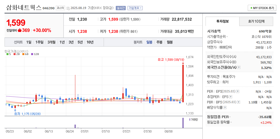The image size is (280, 139).
Task: Select the 1일 line chart period
Action: (x=29, y=42)
